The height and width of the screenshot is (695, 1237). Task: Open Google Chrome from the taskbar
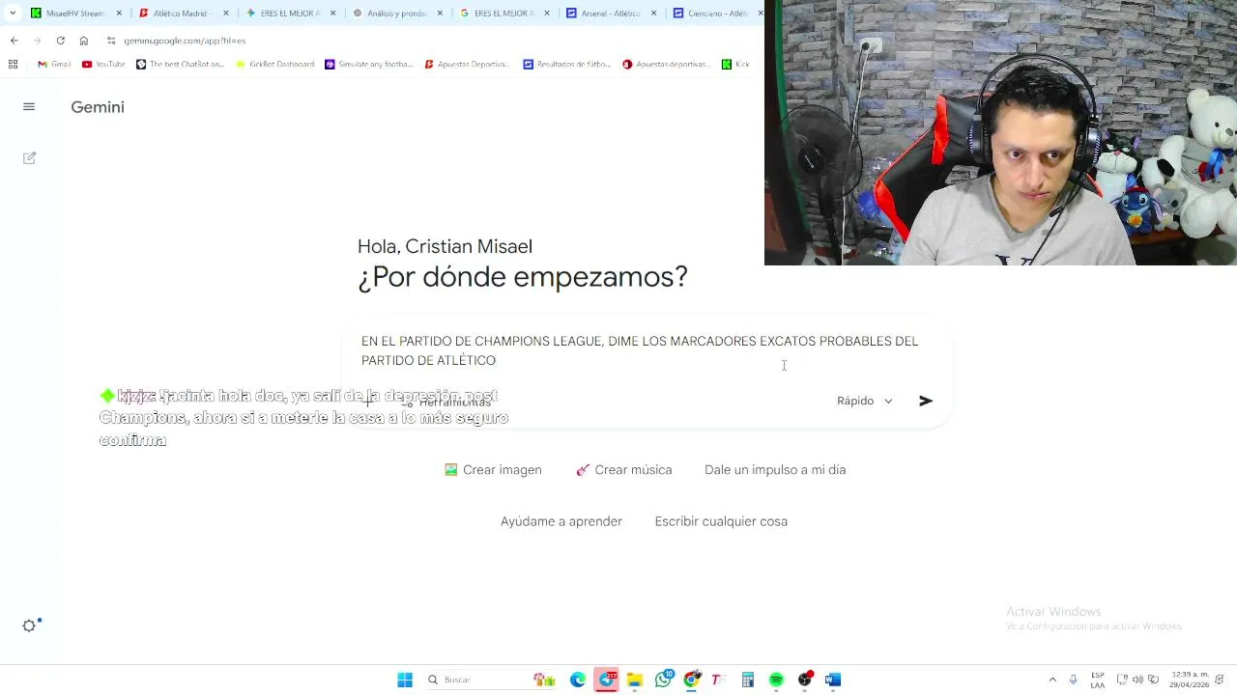point(692,680)
